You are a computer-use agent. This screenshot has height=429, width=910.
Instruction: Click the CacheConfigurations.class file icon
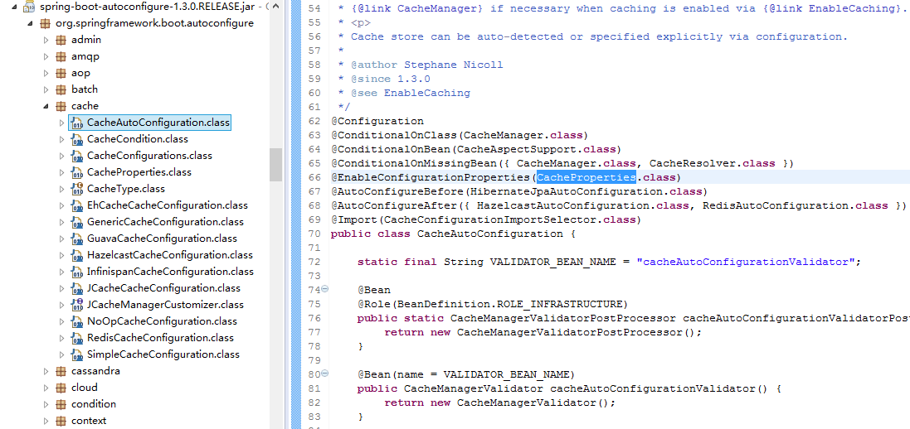click(x=76, y=156)
